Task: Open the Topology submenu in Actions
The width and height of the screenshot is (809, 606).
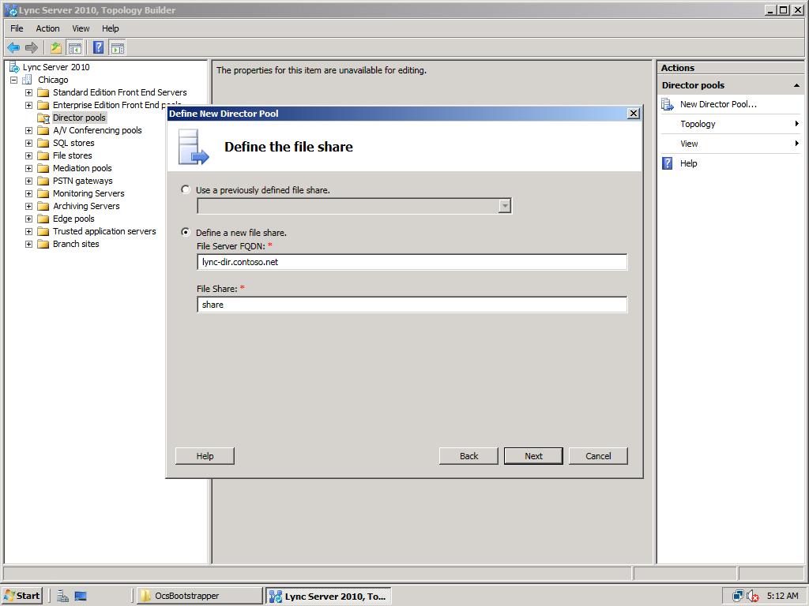Action: tap(730, 124)
